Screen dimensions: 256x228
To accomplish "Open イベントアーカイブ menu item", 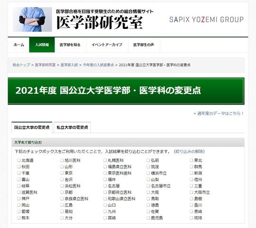I will point(107,45).
